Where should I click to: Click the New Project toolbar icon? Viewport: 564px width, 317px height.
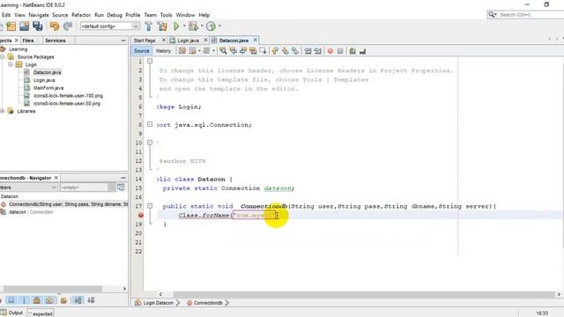pyautogui.click(x=11, y=26)
